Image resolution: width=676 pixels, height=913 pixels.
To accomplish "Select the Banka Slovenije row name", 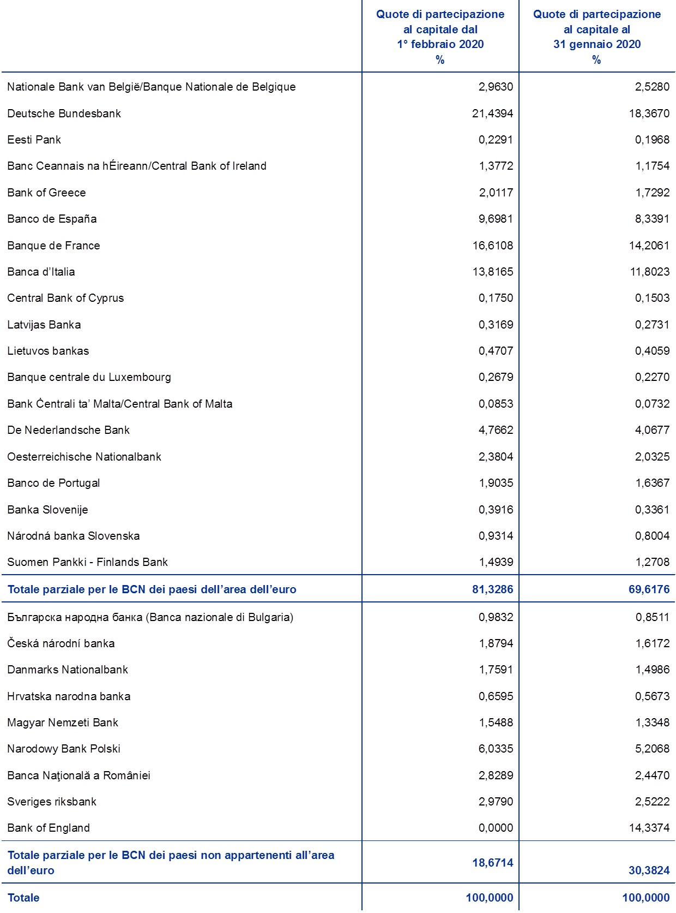I will click(x=47, y=510).
